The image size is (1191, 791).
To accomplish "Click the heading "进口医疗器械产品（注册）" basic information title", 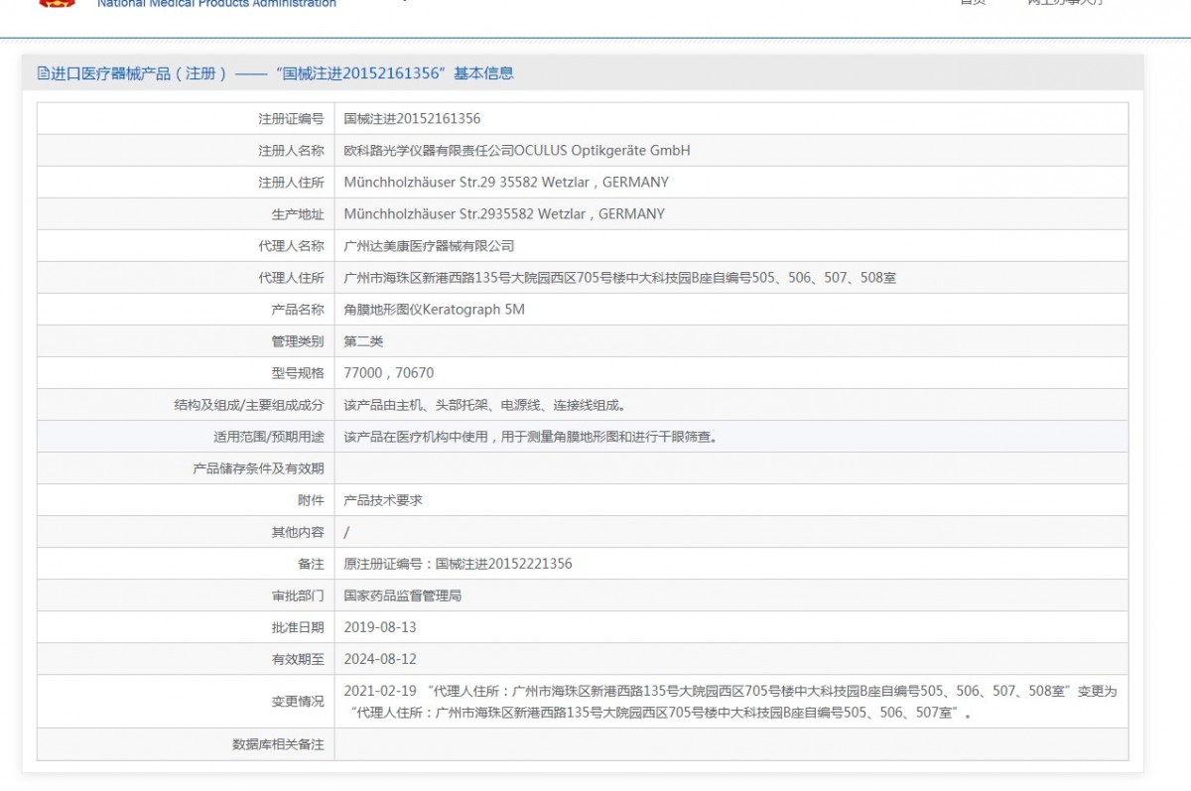I will tap(282, 73).
